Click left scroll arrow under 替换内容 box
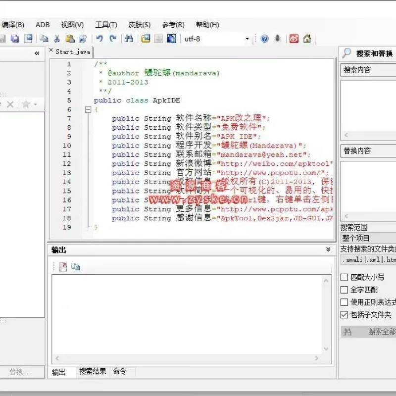Screen dimensions: 396x396 (x=346, y=216)
